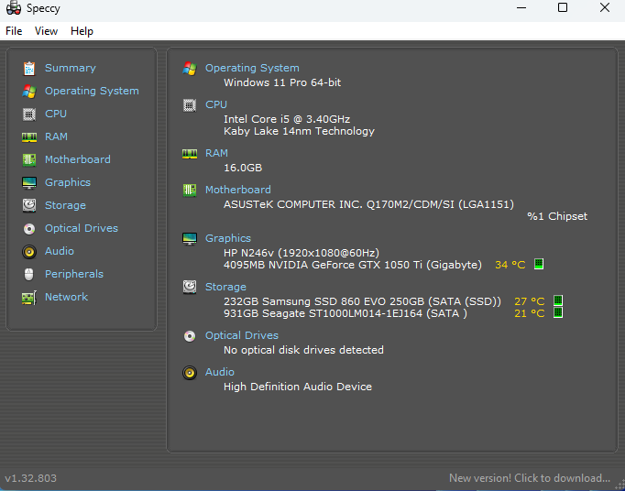Click the Network card icon in sidebar
Screen dimensions: 625x491
(29, 298)
